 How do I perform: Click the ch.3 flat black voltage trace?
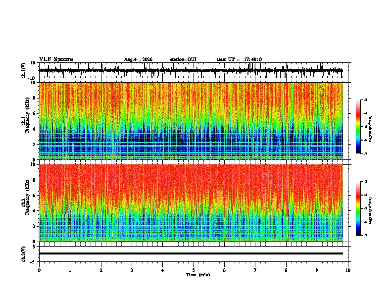191,253
